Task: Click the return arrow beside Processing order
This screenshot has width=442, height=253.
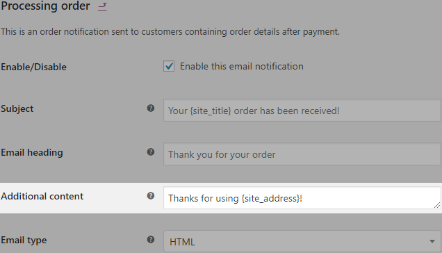Action: coord(103,7)
